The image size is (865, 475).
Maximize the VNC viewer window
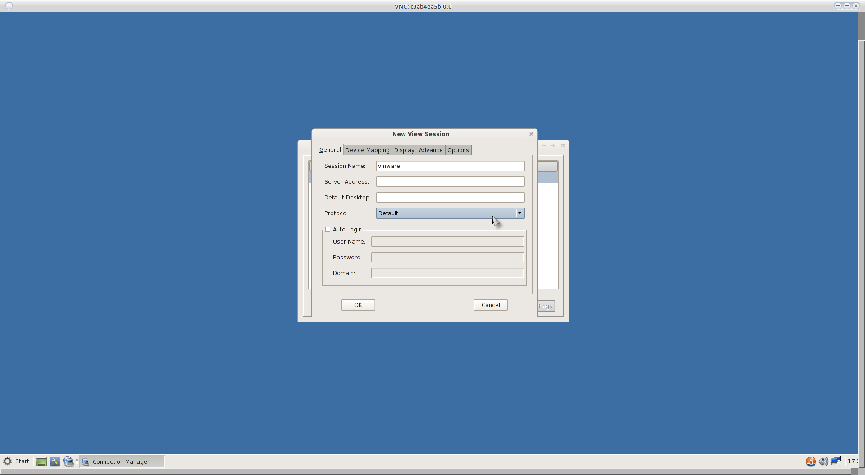point(847,6)
